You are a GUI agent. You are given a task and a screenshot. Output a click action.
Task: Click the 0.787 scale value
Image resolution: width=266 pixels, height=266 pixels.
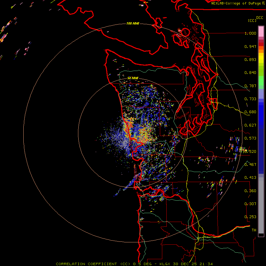click(x=250, y=86)
